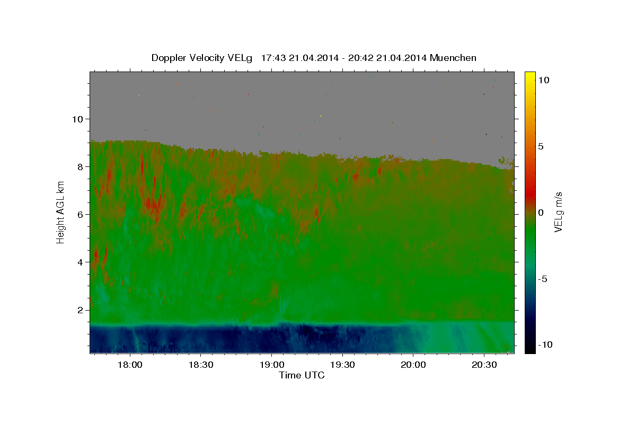Click the 'Height AGL km' axis label
Viewport: 636px width, 424px height.
click(61, 212)
